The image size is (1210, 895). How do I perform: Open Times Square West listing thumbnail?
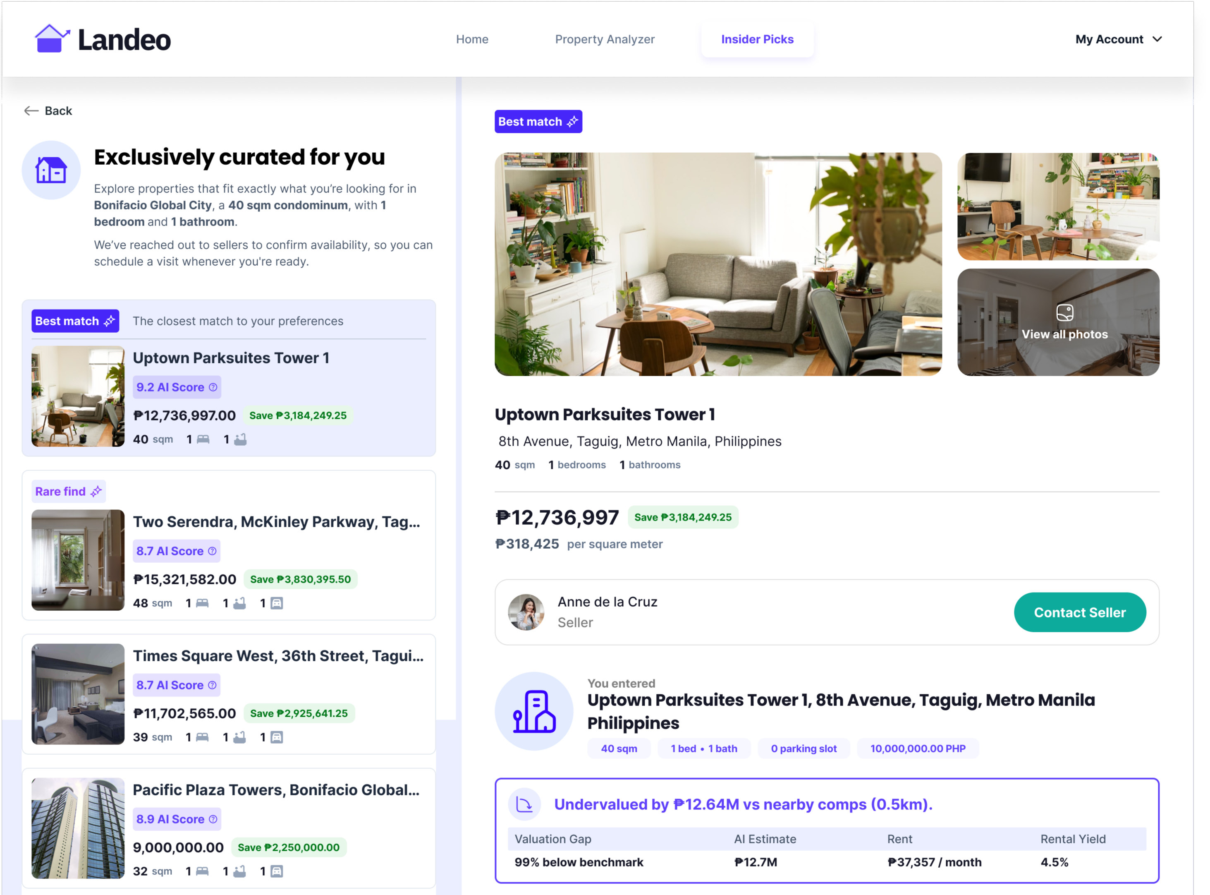pos(78,694)
